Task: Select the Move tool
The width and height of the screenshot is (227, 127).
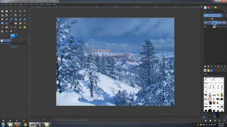Action: tap(24, 15)
